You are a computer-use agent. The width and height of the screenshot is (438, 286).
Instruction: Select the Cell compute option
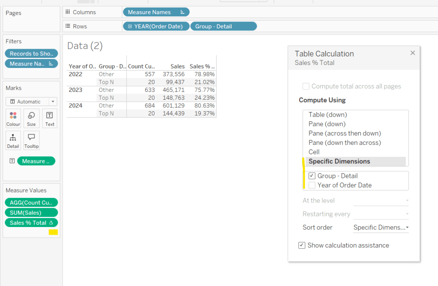(314, 152)
